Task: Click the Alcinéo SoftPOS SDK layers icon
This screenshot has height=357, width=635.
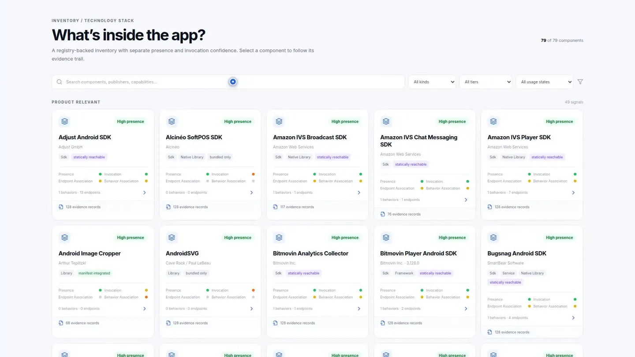Action: pyautogui.click(x=172, y=122)
